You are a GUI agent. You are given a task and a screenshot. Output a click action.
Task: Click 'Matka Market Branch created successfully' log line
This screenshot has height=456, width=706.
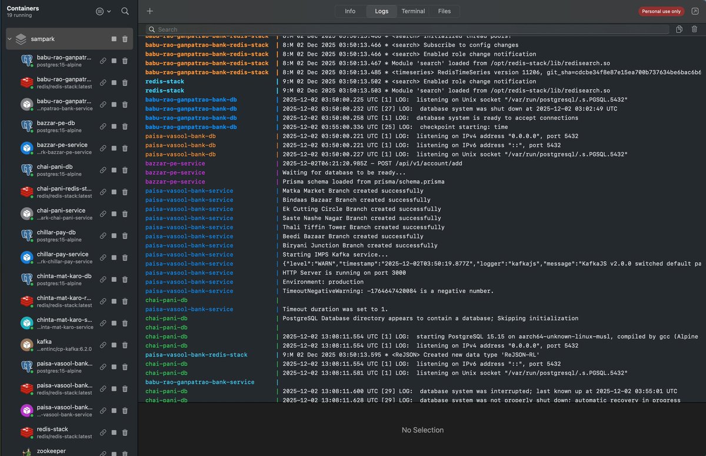tap(352, 191)
